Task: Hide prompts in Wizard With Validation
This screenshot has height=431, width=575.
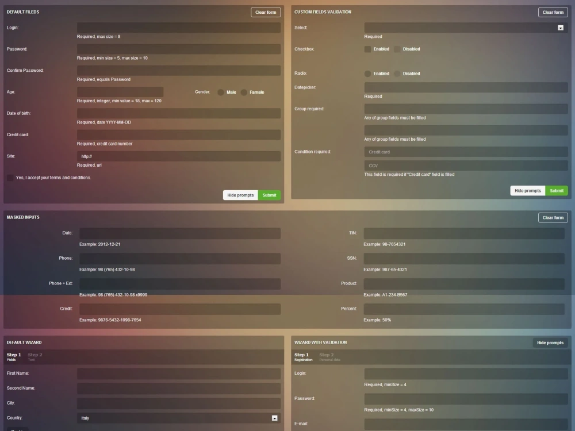Action: tap(550, 343)
